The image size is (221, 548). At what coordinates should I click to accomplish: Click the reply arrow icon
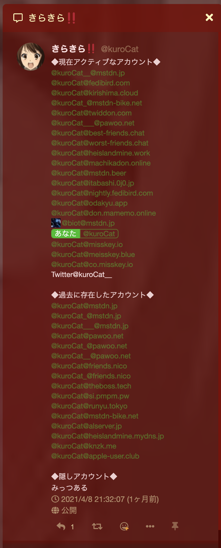(x=61, y=526)
